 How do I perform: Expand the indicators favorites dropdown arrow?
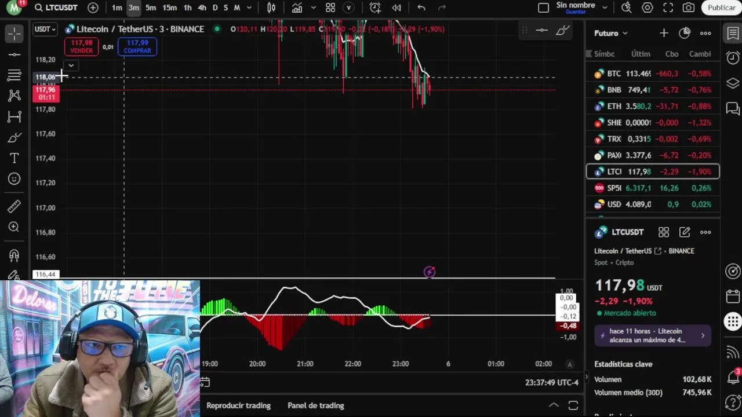pyautogui.click(x=313, y=8)
